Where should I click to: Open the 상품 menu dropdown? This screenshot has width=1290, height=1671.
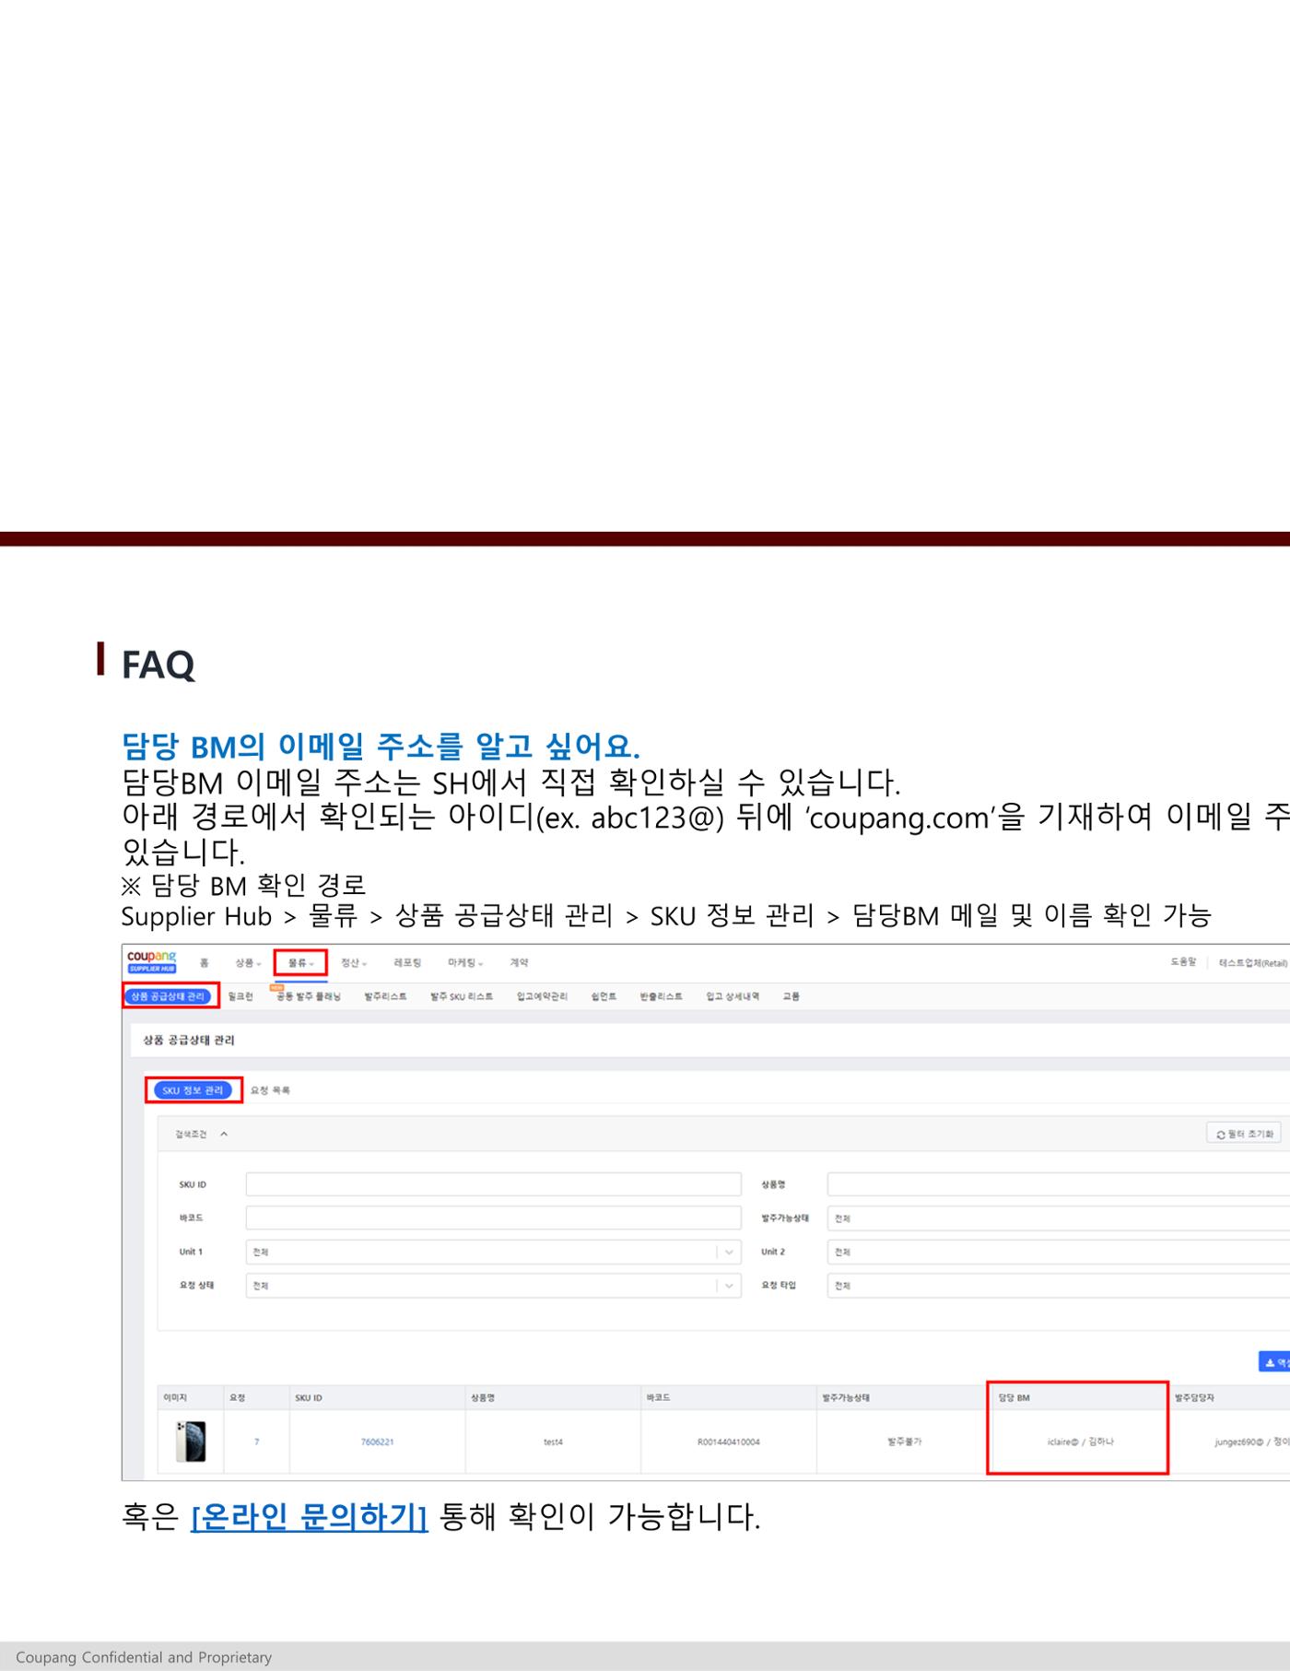[248, 962]
